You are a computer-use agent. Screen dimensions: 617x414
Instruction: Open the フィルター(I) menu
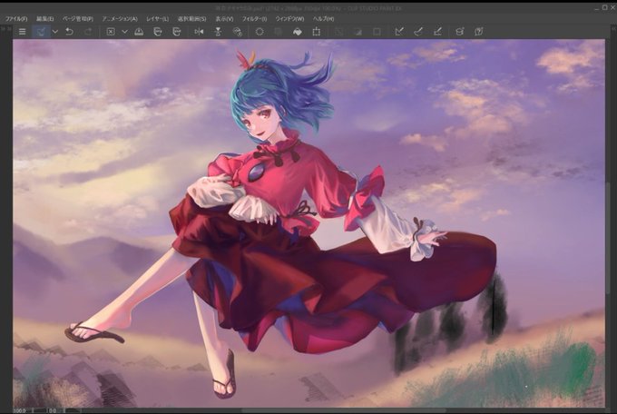254,18
